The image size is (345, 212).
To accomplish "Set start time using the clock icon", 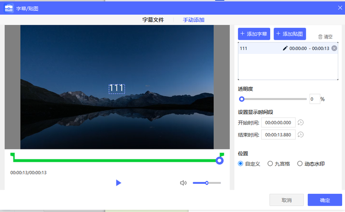I will pyautogui.click(x=300, y=123).
